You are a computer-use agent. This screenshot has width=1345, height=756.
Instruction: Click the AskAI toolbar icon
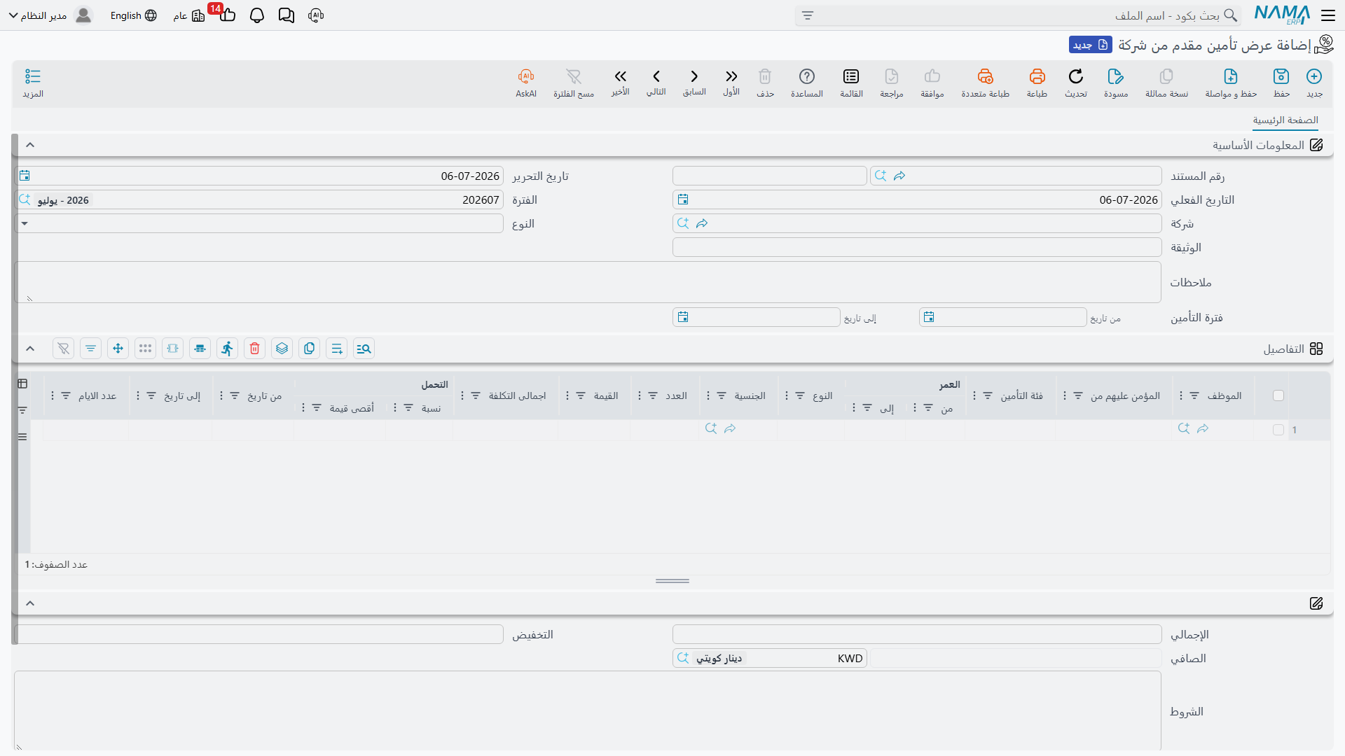[x=526, y=76]
